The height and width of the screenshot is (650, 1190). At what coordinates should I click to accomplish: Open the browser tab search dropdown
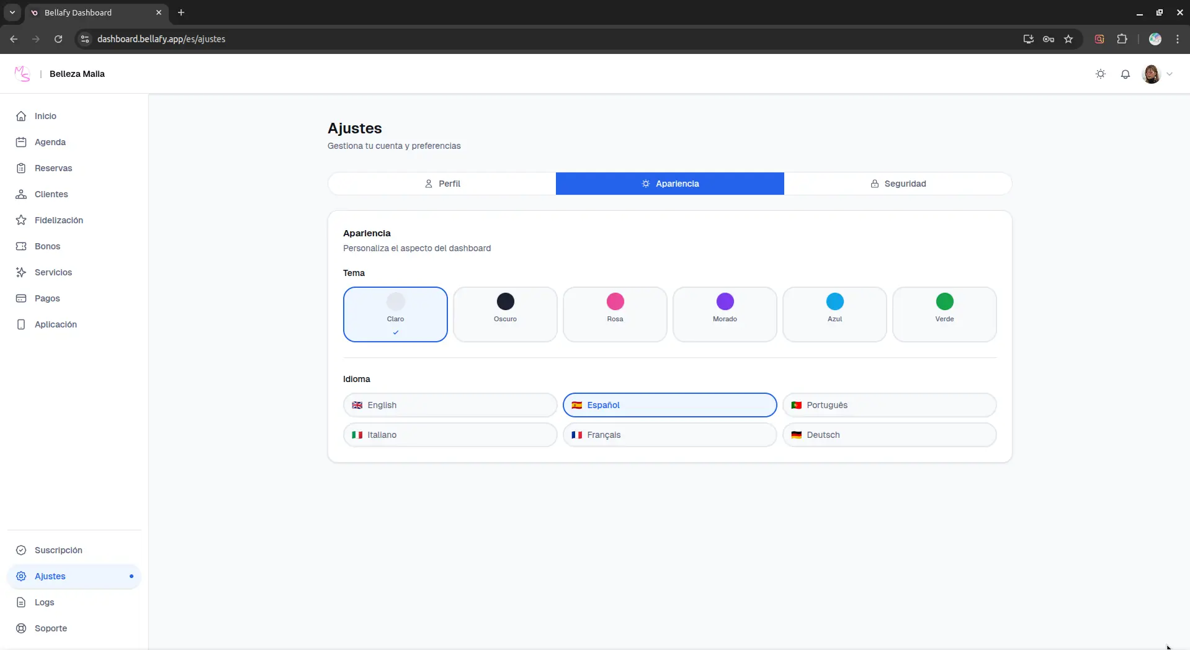pyautogui.click(x=12, y=12)
